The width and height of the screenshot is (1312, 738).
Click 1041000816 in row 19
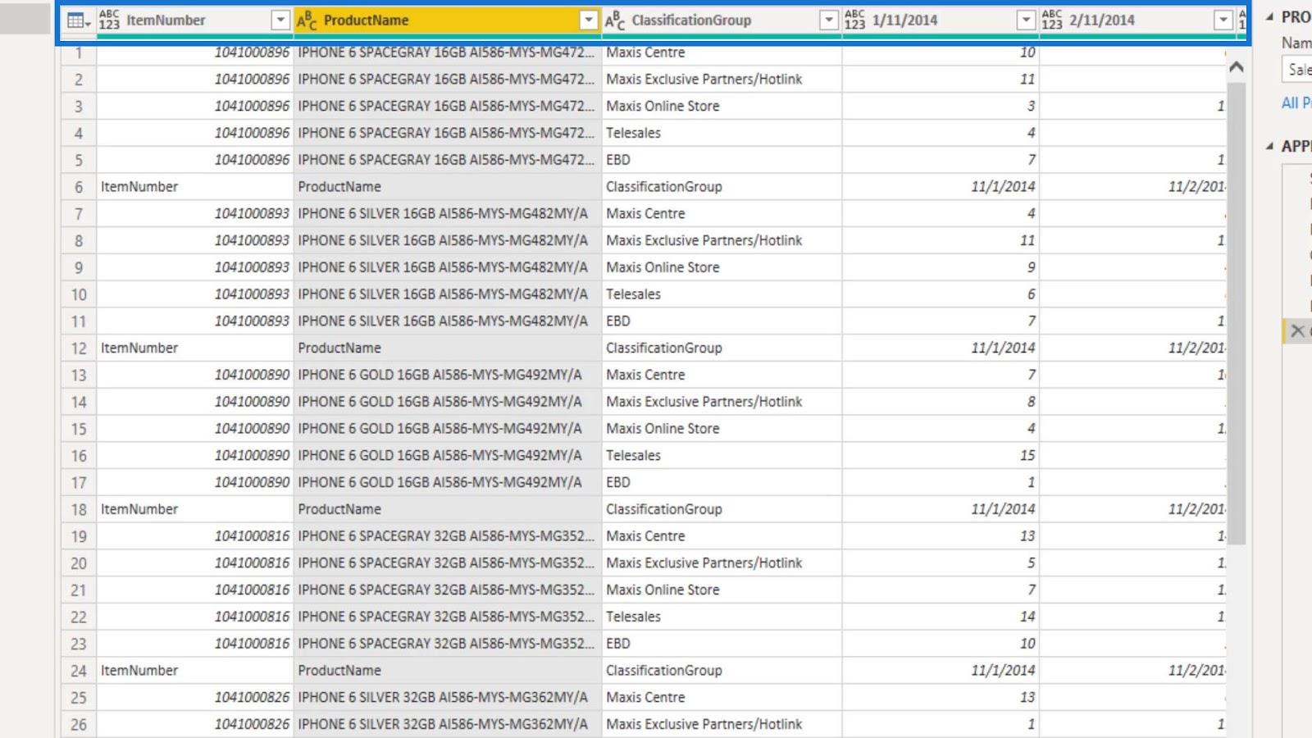(252, 536)
